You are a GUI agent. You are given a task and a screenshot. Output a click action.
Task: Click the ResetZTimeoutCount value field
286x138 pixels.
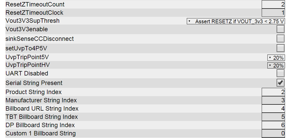point(273,4)
